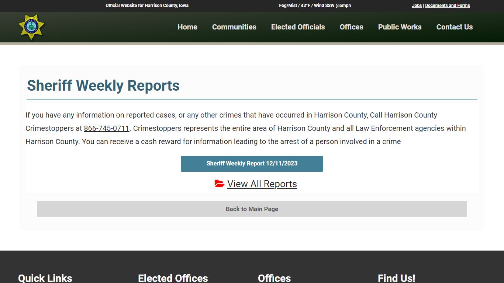This screenshot has width=504, height=283.
Task: Go to the Contact Us page
Action: click(454, 27)
